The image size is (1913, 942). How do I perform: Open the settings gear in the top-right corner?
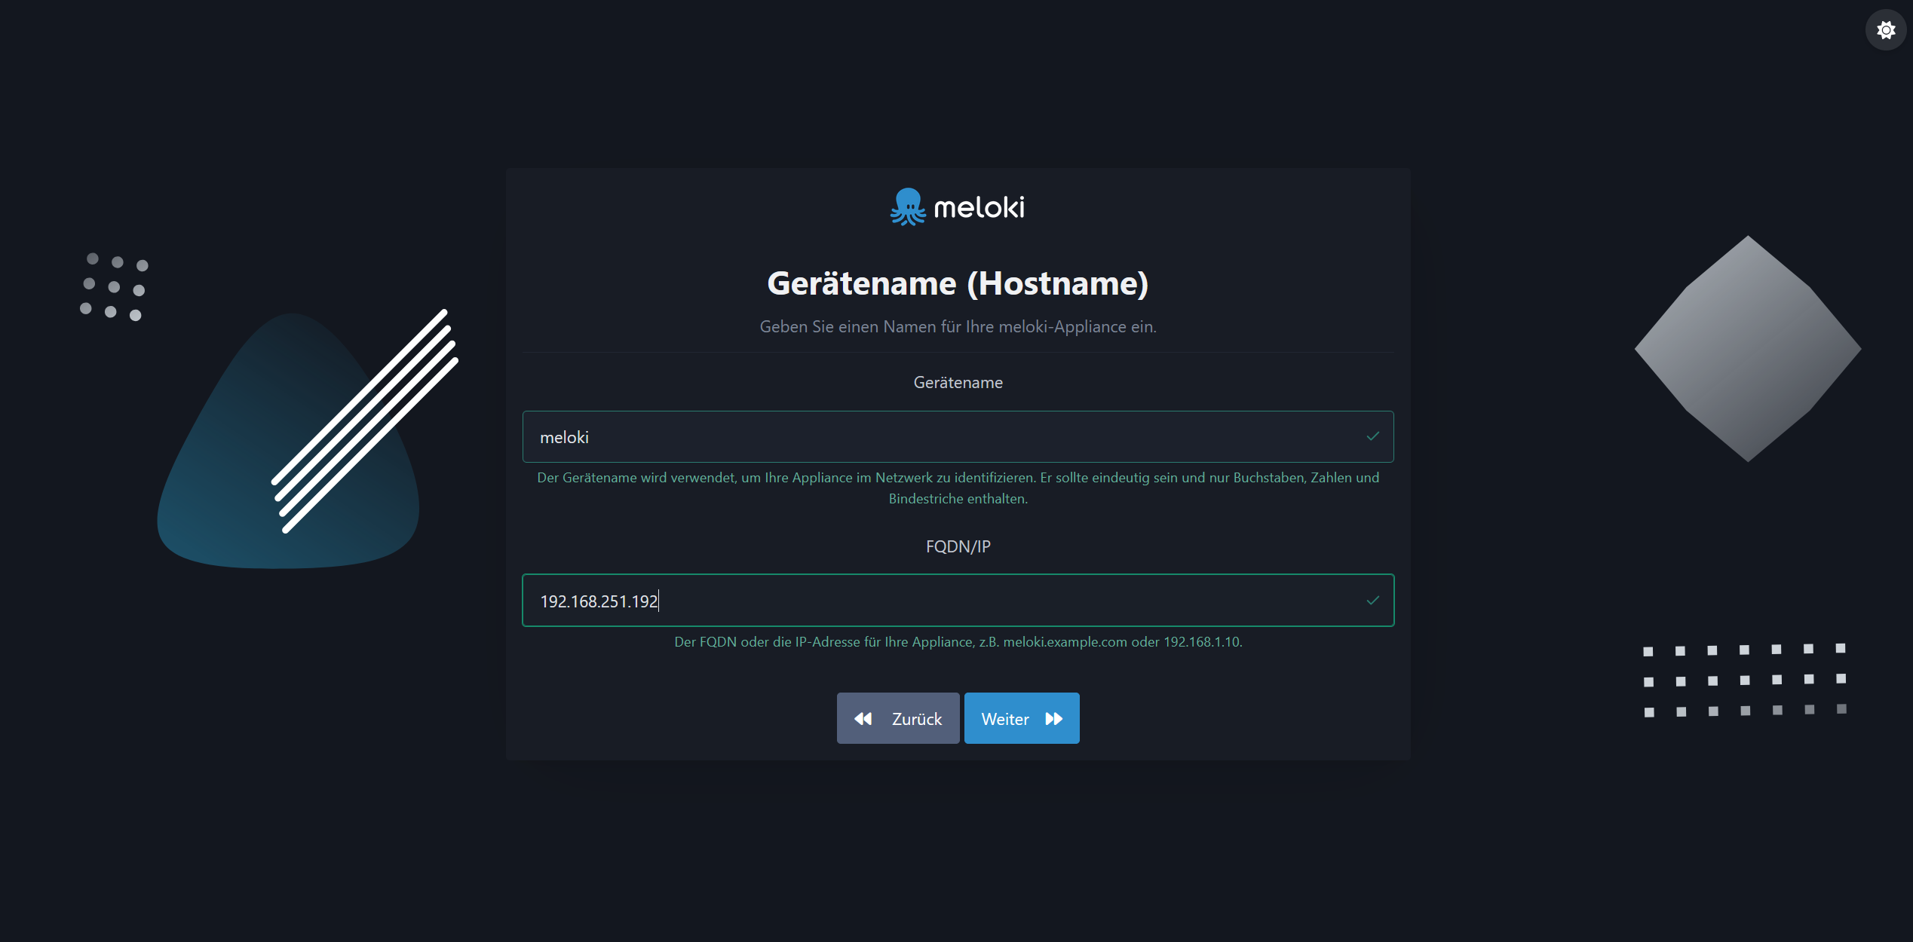[1885, 29]
